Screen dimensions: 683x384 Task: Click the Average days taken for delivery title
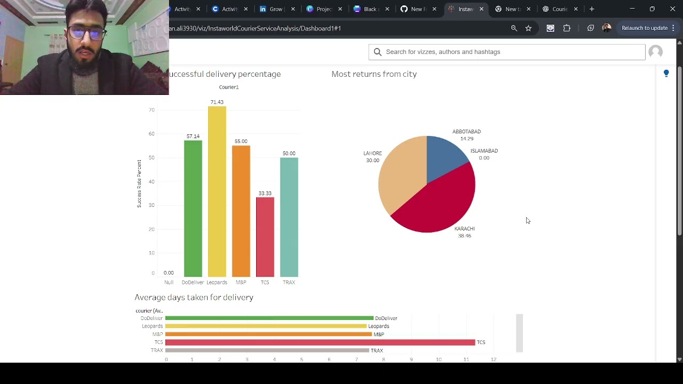pos(194,298)
